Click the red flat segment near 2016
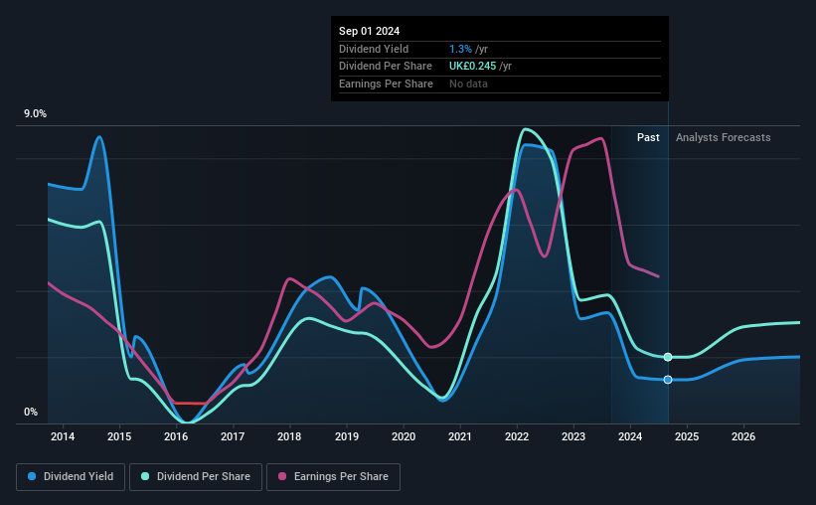 tap(191, 403)
